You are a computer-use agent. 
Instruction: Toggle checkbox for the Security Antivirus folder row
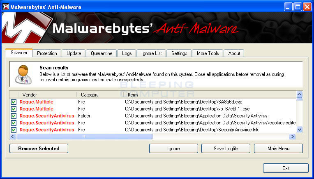(14, 116)
